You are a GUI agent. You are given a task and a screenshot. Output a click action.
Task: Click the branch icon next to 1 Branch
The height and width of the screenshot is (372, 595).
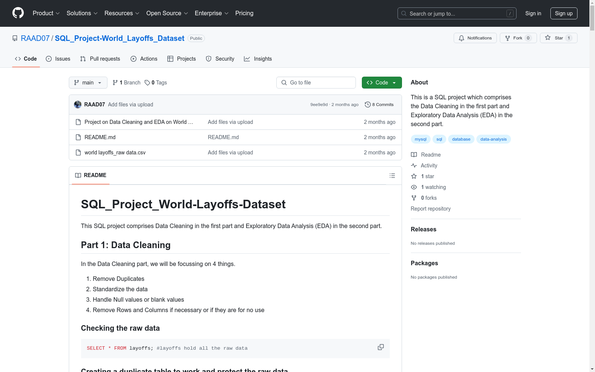pyautogui.click(x=115, y=83)
